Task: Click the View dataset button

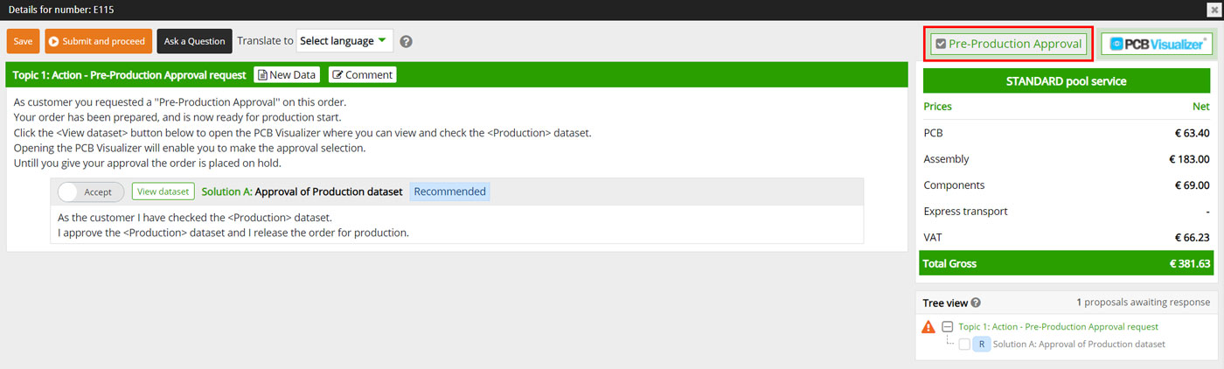Action: (163, 191)
